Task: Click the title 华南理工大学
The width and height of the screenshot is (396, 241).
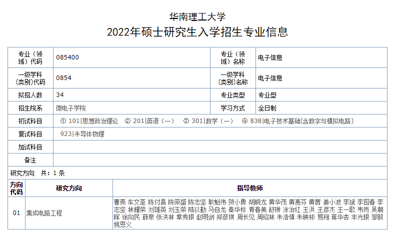Action: click(197, 17)
